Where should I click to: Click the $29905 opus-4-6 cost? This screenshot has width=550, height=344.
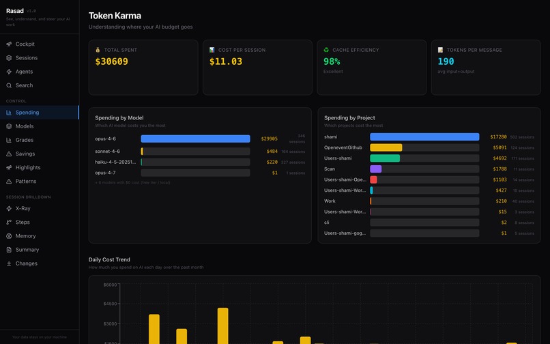[269, 139]
